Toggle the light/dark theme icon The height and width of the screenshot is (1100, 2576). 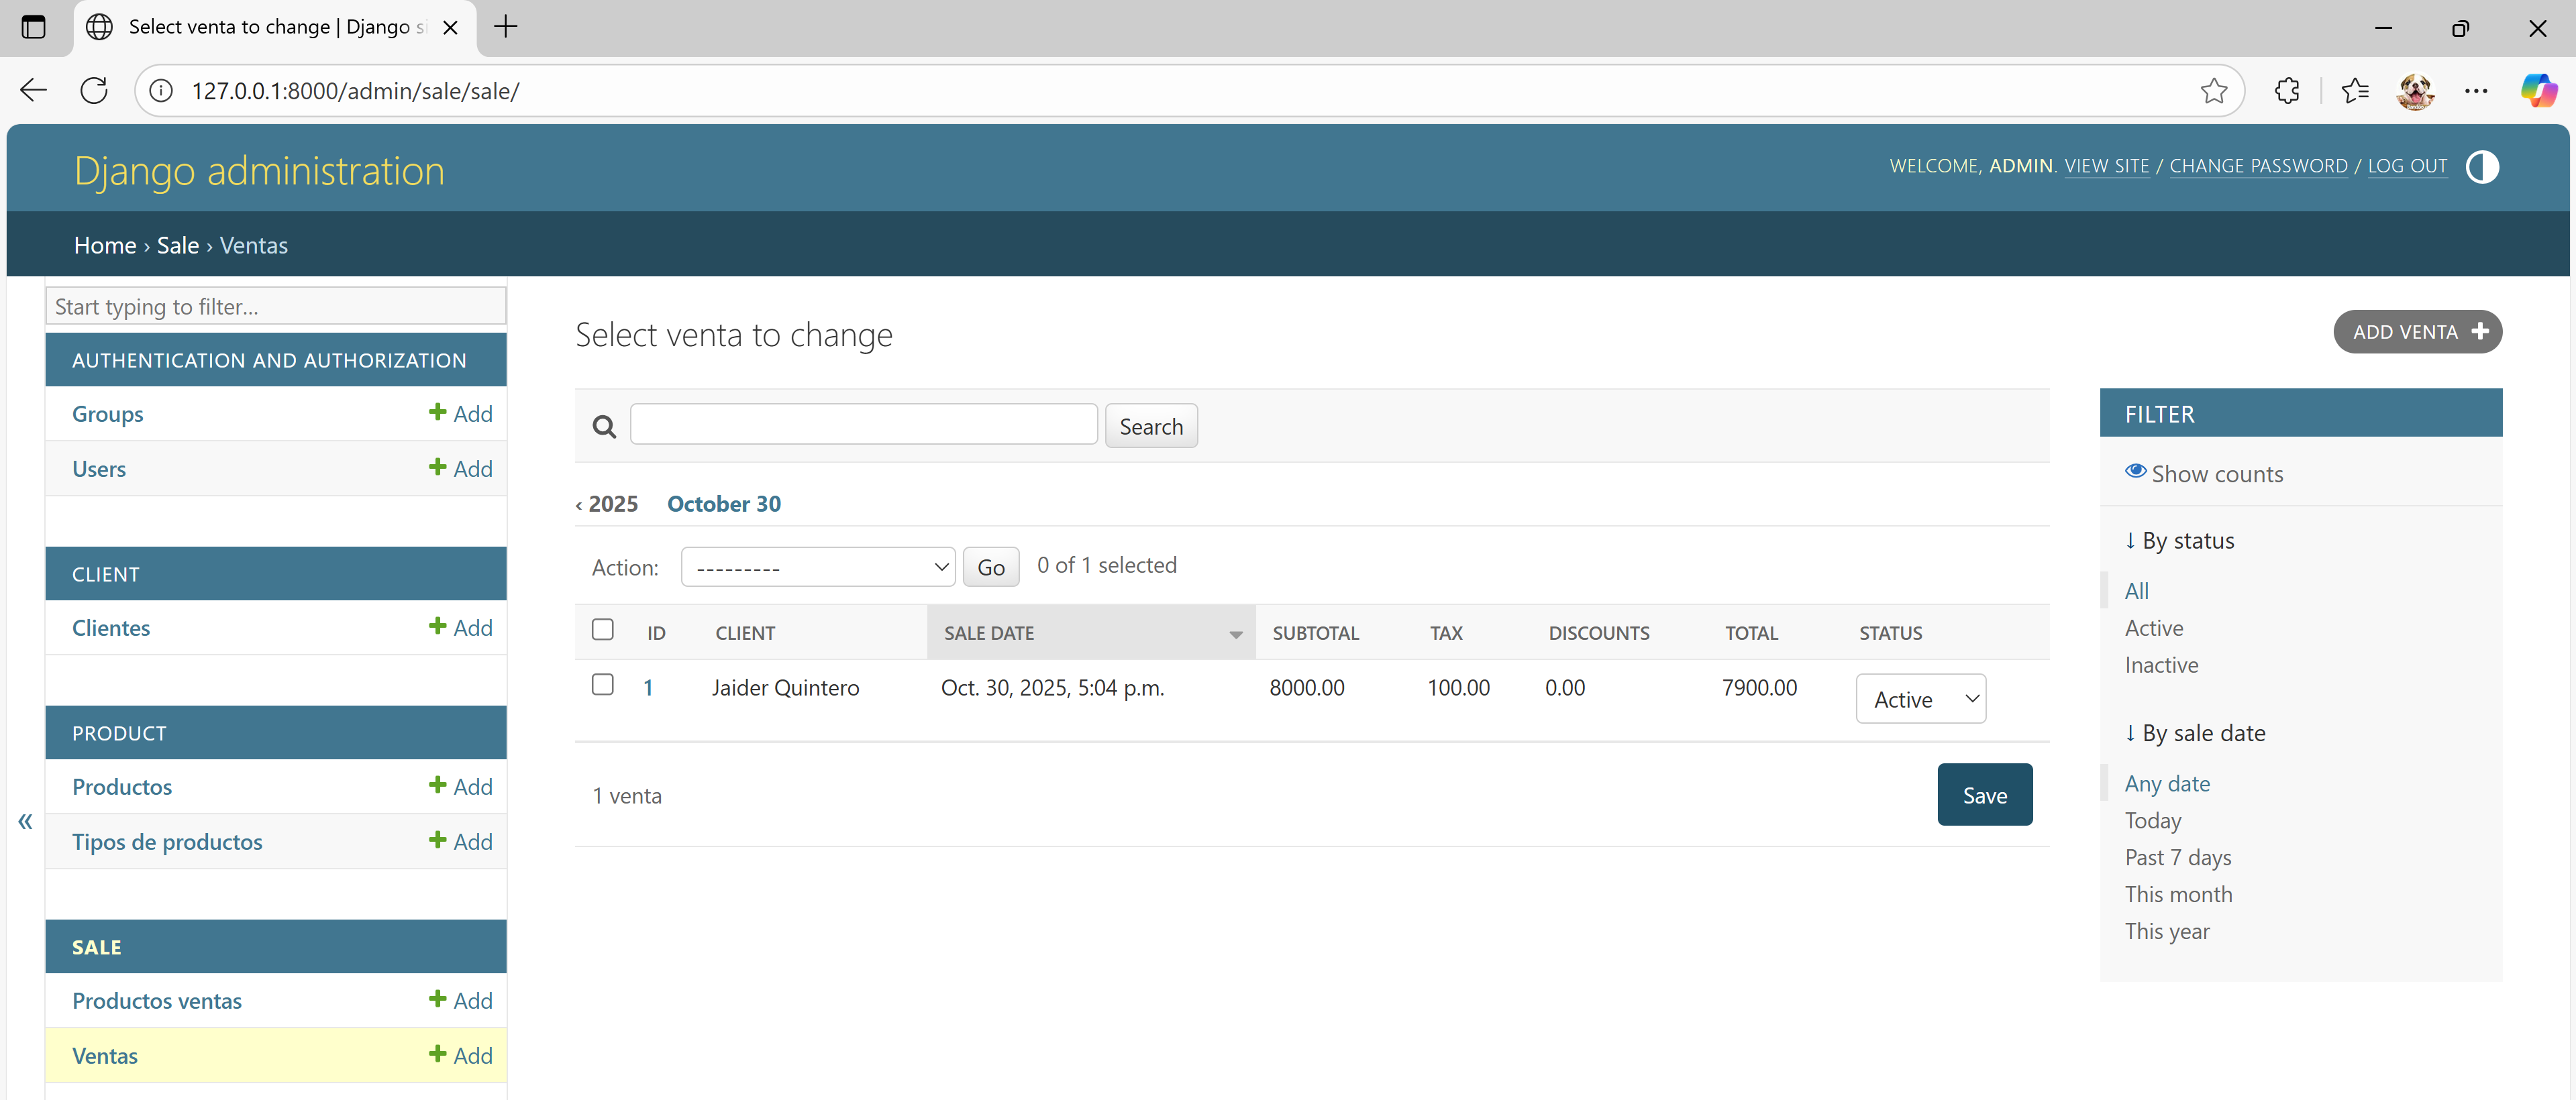pyautogui.click(x=2481, y=166)
